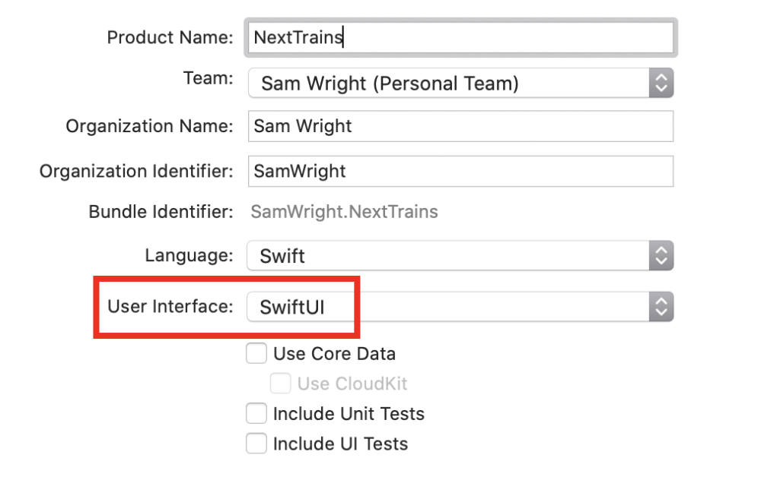
Task: Check the Include UI Tests checkbox
Action: [256, 443]
